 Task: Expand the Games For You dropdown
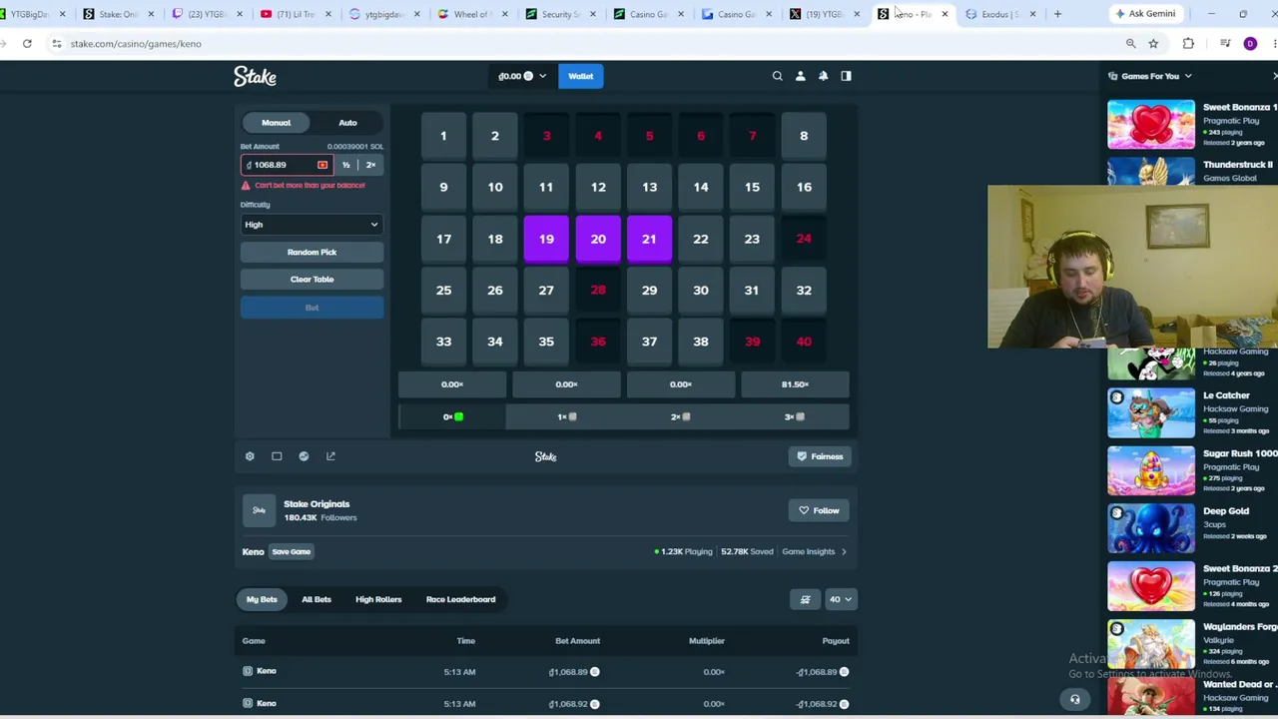[1187, 76]
